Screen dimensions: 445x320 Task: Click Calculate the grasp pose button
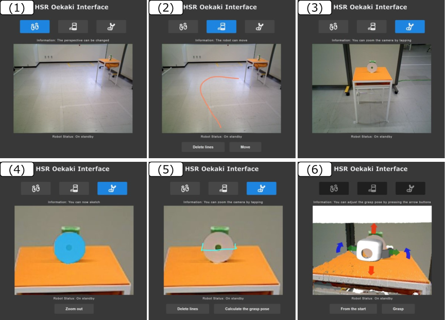(247, 309)
